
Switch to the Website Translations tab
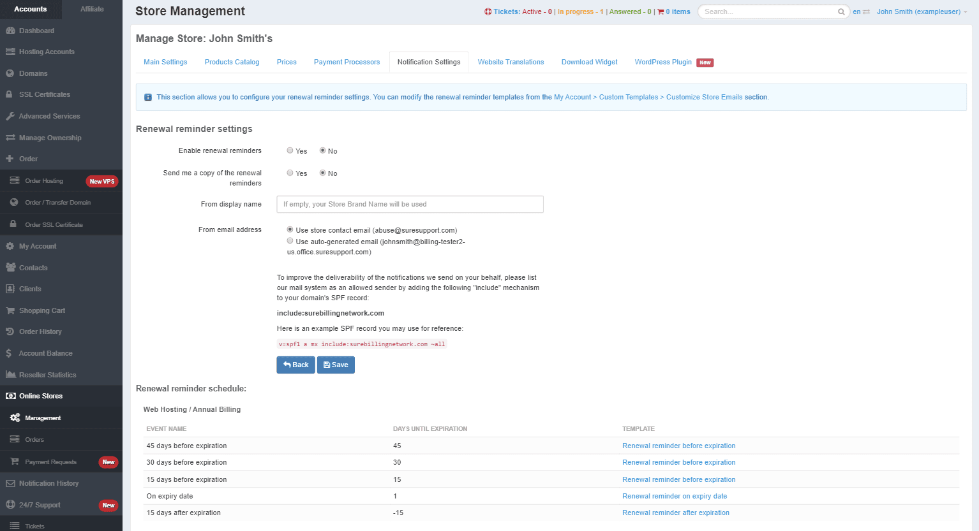tap(511, 62)
